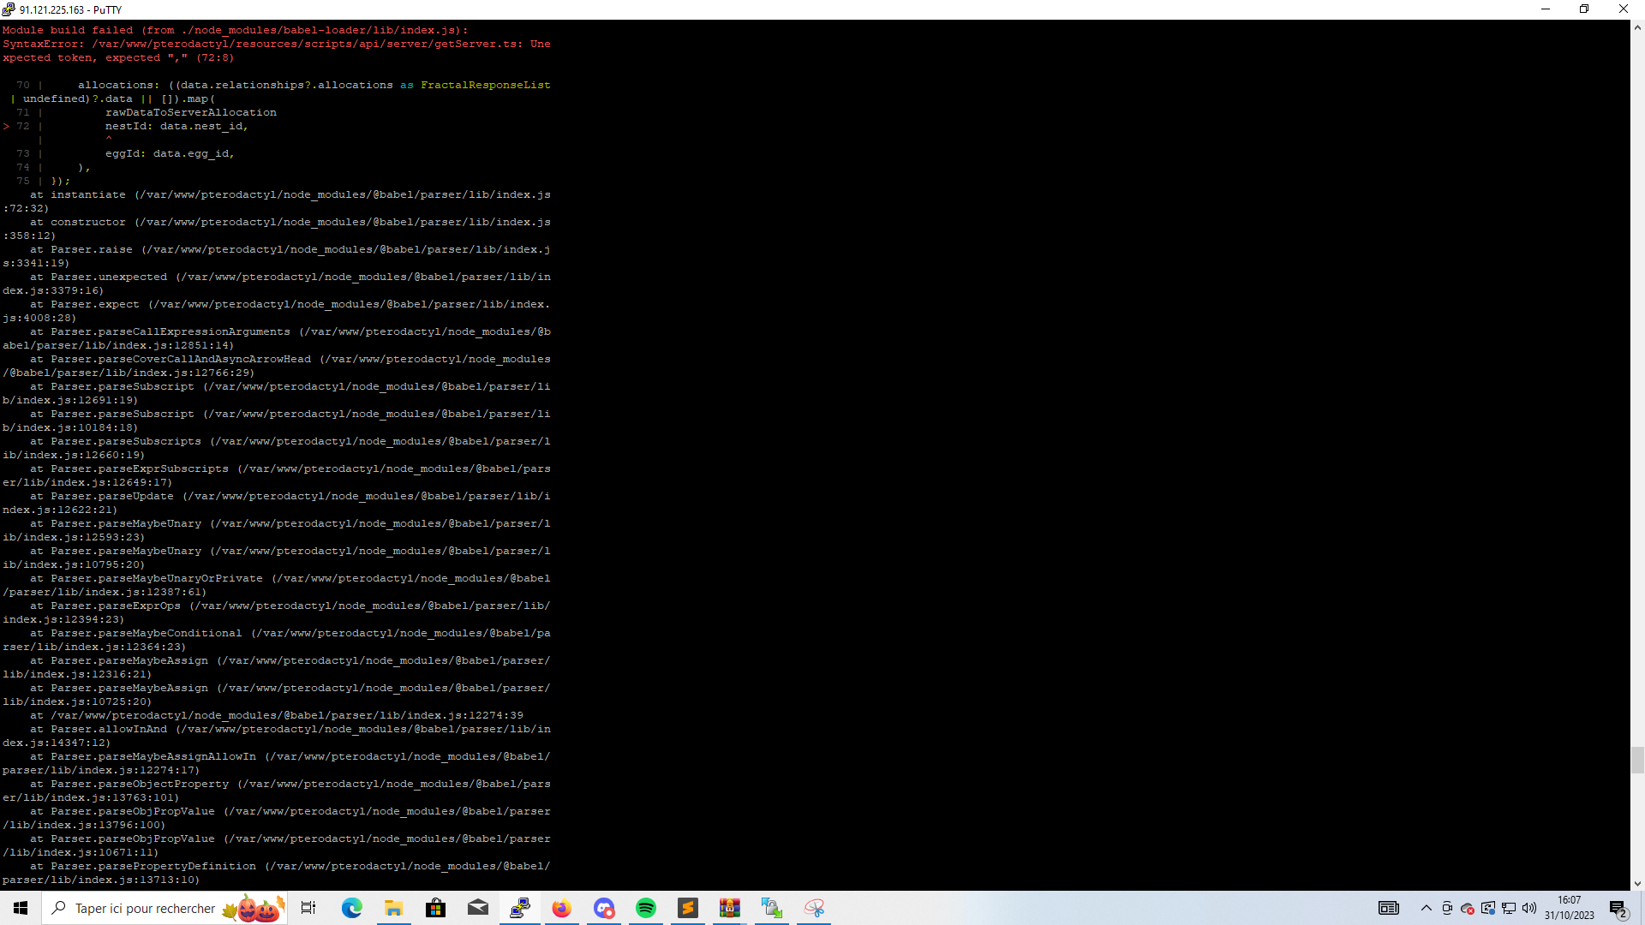This screenshot has width=1645, height=925.
Task: Open the volume control tray icon
Action: click(1529, 908)
